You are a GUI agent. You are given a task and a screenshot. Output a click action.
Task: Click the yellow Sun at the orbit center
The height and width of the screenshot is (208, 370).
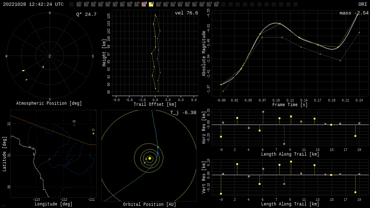150,158
